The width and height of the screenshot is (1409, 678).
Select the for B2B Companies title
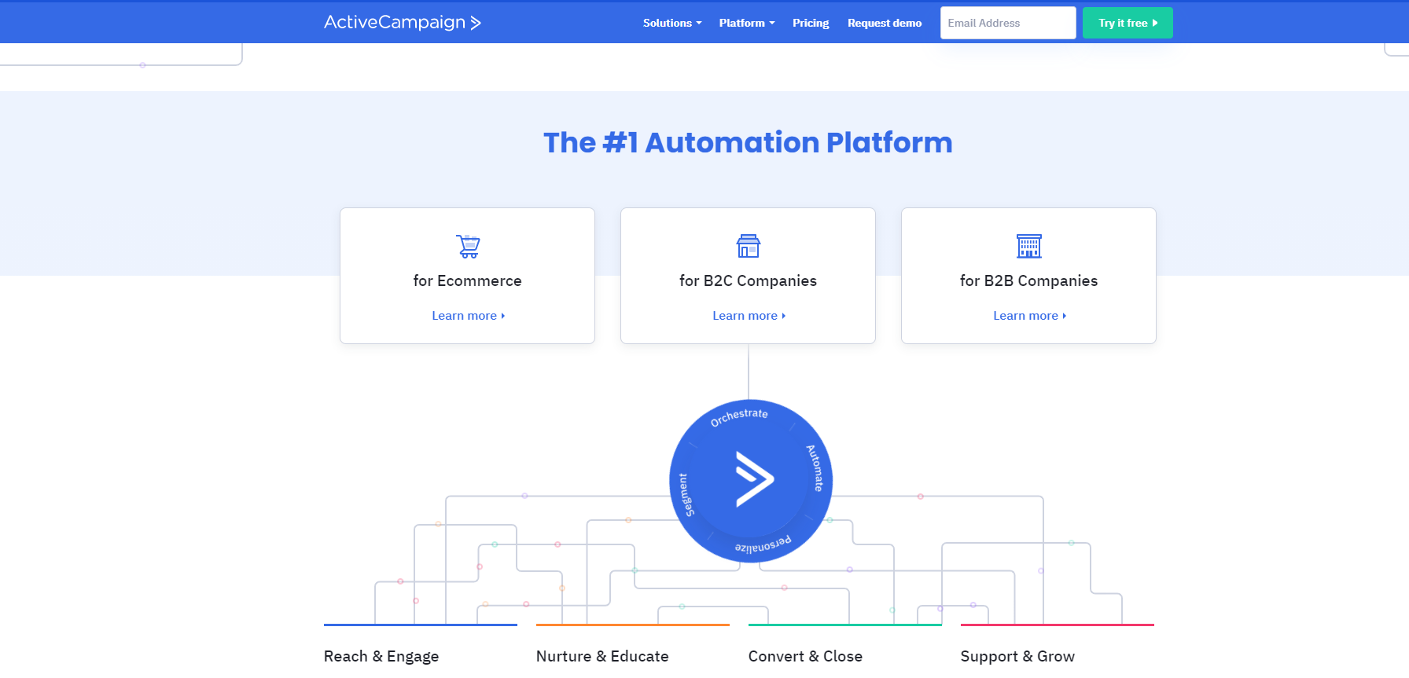pyautogui.click(x=1029, y=280)
